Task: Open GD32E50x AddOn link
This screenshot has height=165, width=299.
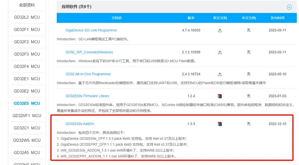Action: coord(79,124)
